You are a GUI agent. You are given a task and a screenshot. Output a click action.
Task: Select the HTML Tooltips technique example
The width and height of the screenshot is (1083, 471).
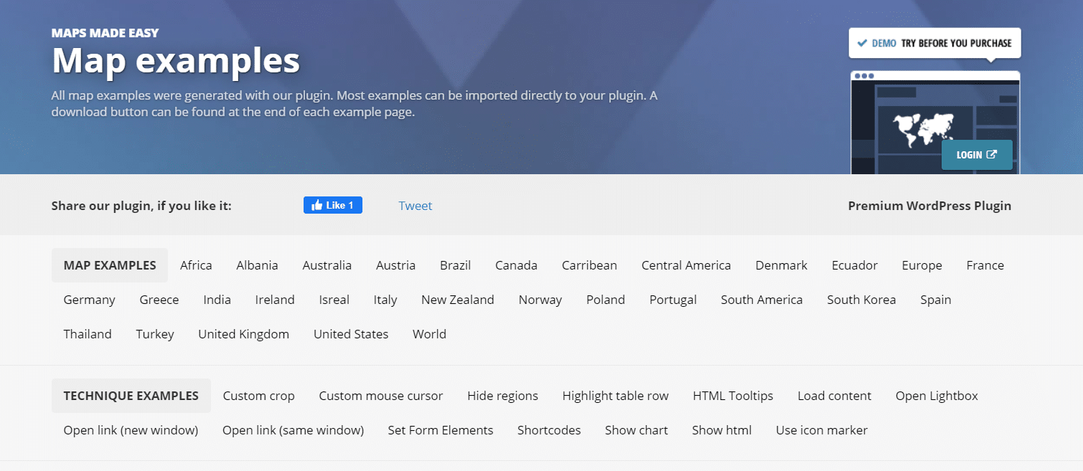(x=733, y=396)
